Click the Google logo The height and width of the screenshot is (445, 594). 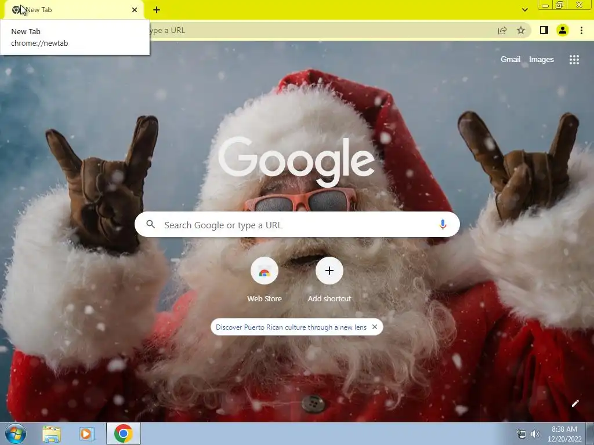(296, 162)
